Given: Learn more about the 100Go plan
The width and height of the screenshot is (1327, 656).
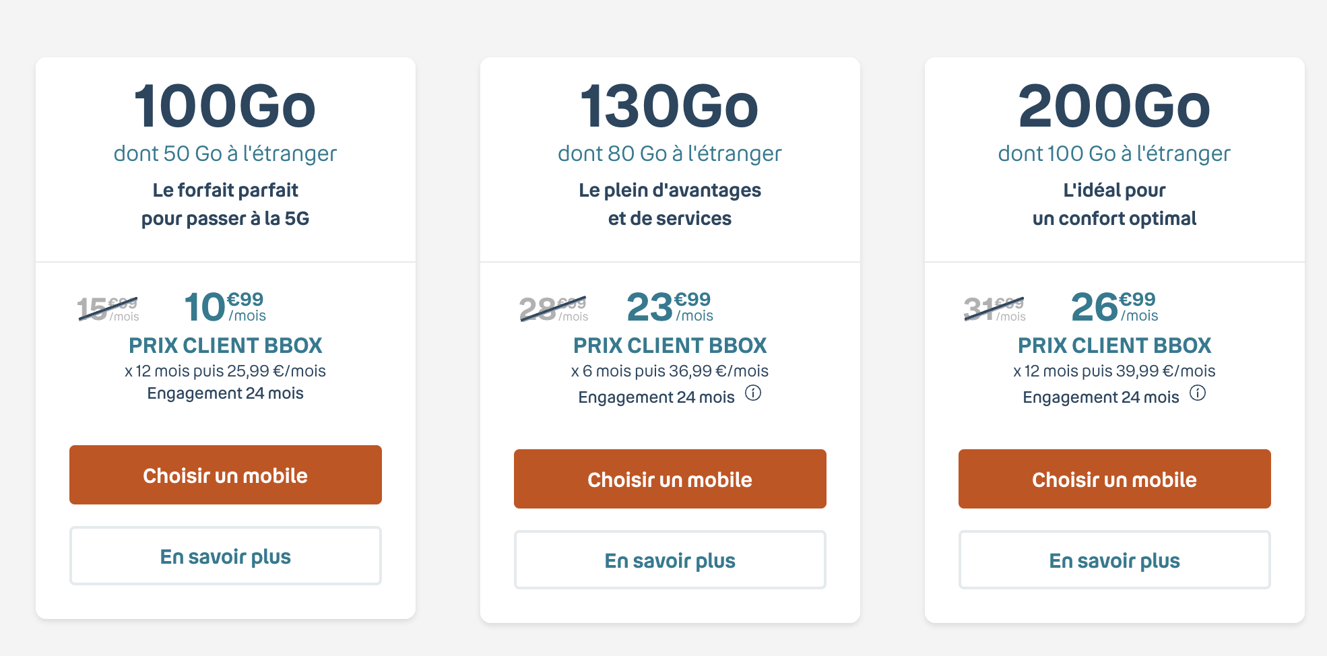Looking at the screenshot, I should [x=226, y=556].
